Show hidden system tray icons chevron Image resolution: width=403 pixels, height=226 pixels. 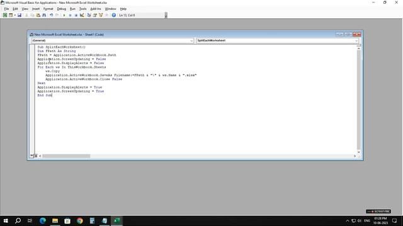coord(348,220)
